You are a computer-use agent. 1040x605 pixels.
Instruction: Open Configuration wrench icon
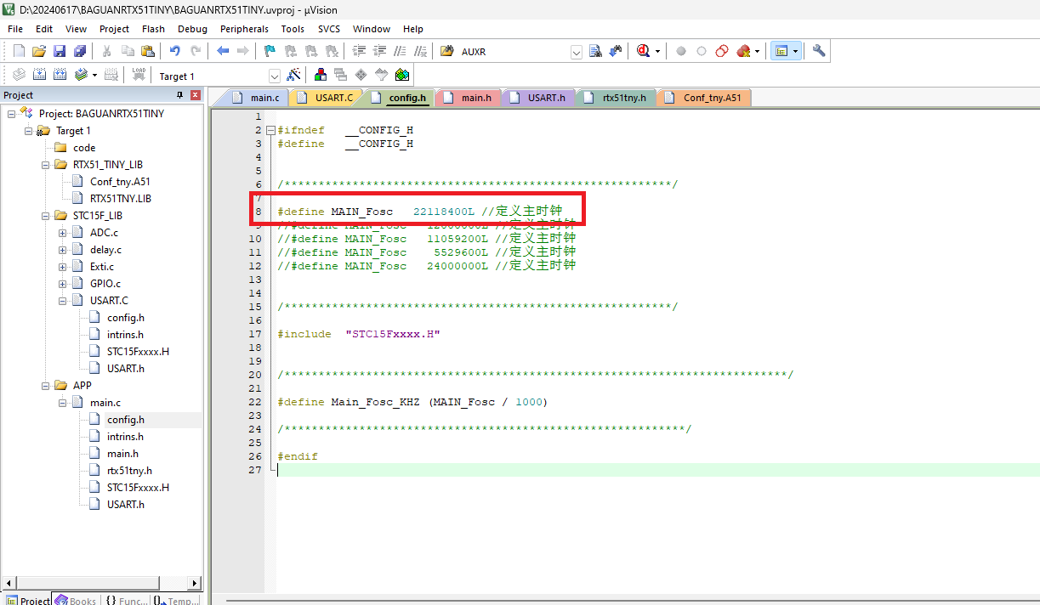819,51
